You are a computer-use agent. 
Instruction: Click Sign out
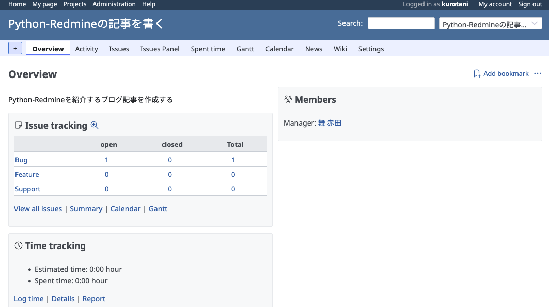[x=530, y=4]
